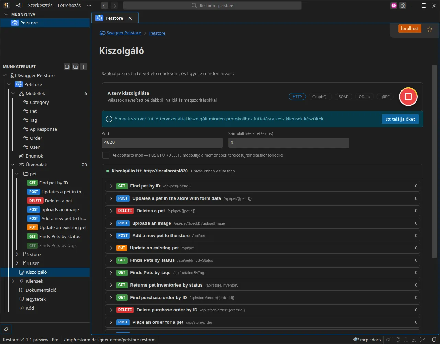Viewport: 440px width, 344px height.
Task: Follow the Petstore breadcrumb link
Action: tap(157, 33)
